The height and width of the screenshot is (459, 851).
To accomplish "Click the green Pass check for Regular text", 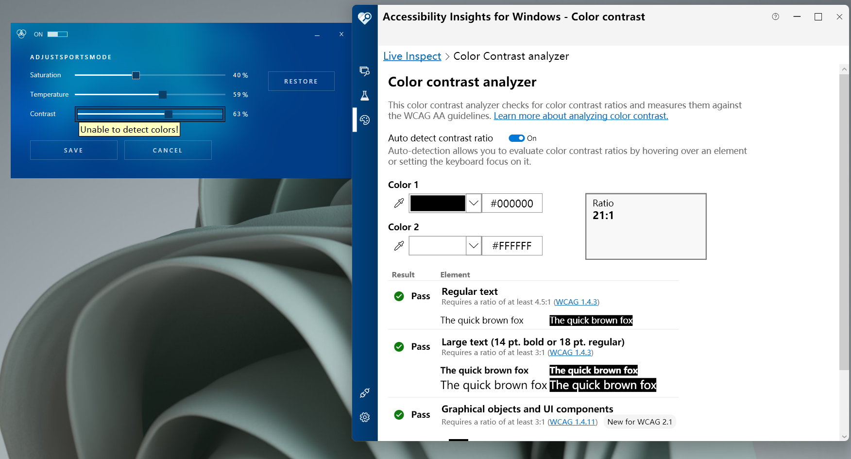I will (x=399, y=296).
